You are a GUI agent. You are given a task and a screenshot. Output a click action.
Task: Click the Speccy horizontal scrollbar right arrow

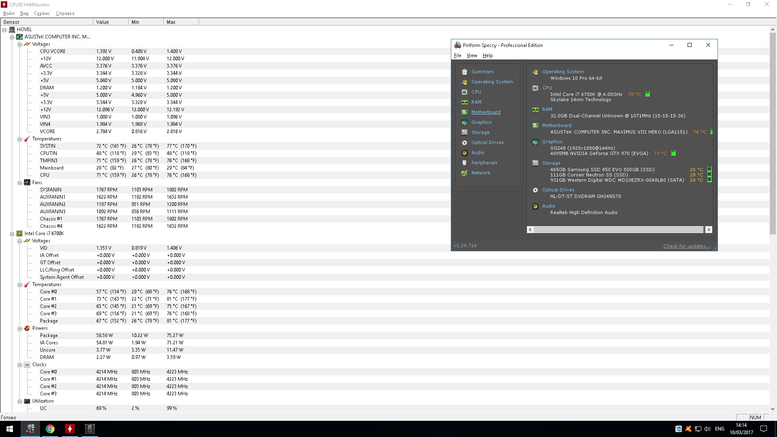pyautogui.click(x=709, y=229)
